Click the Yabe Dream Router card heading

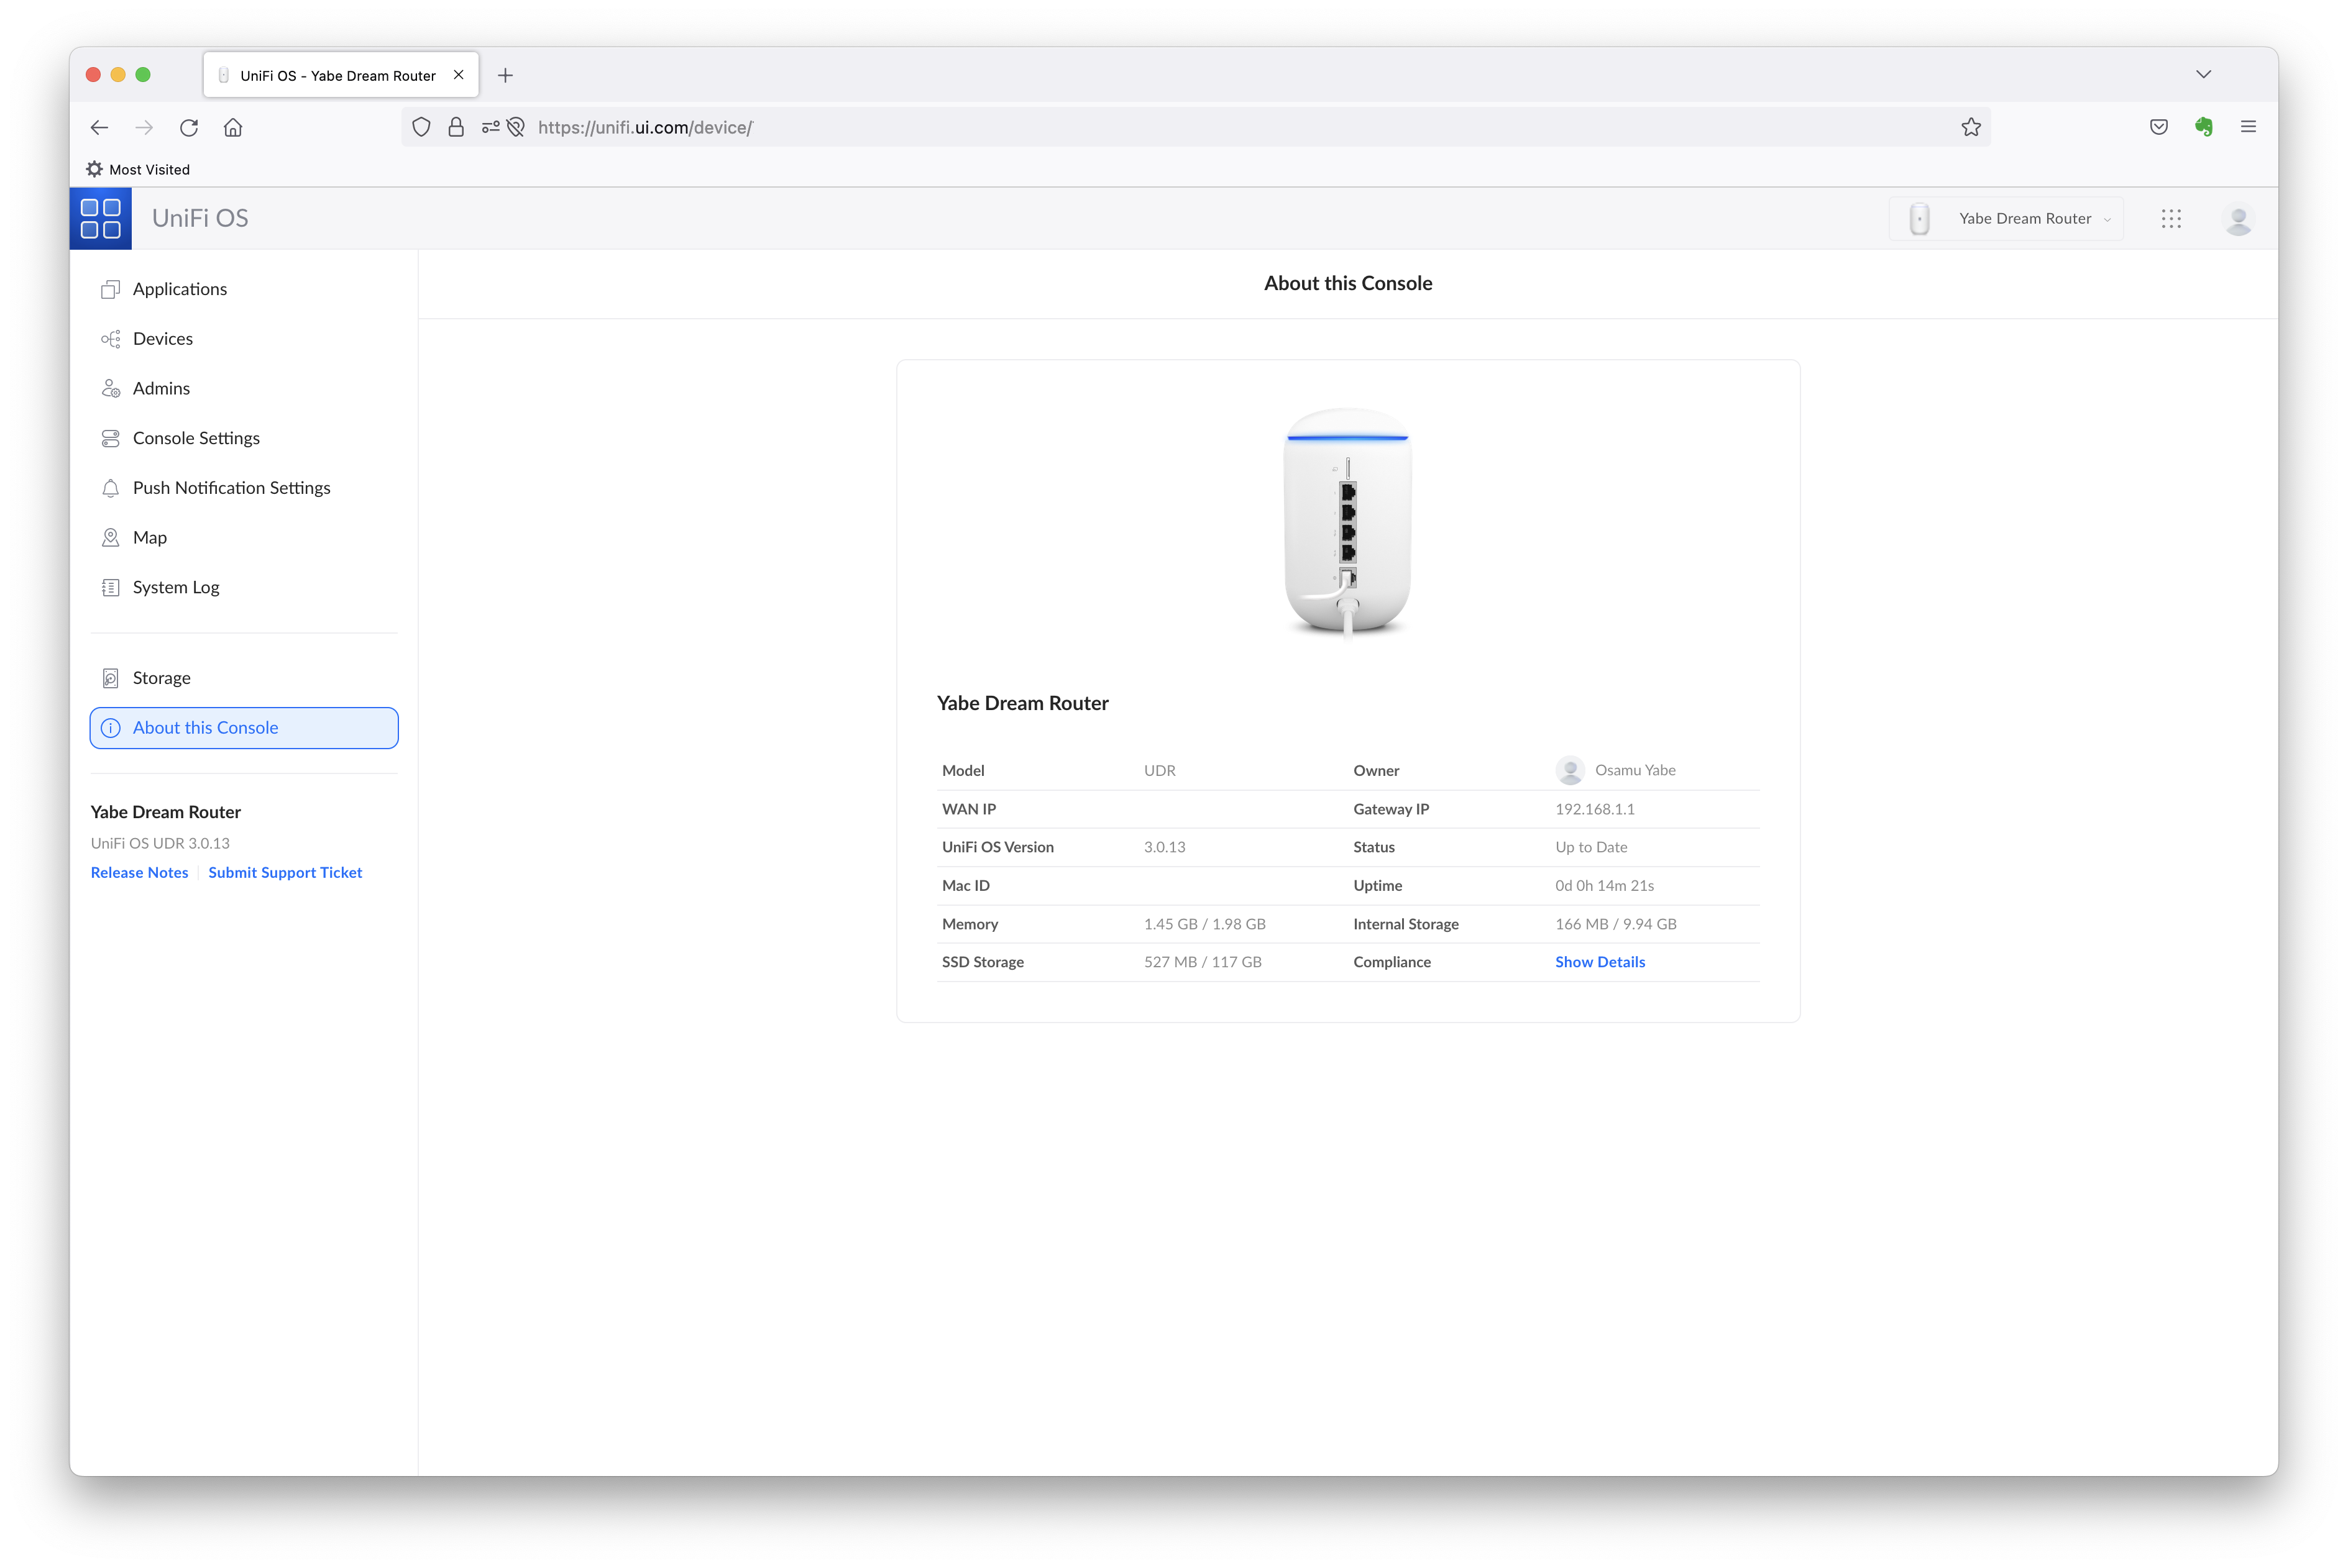pos(1022,703)
